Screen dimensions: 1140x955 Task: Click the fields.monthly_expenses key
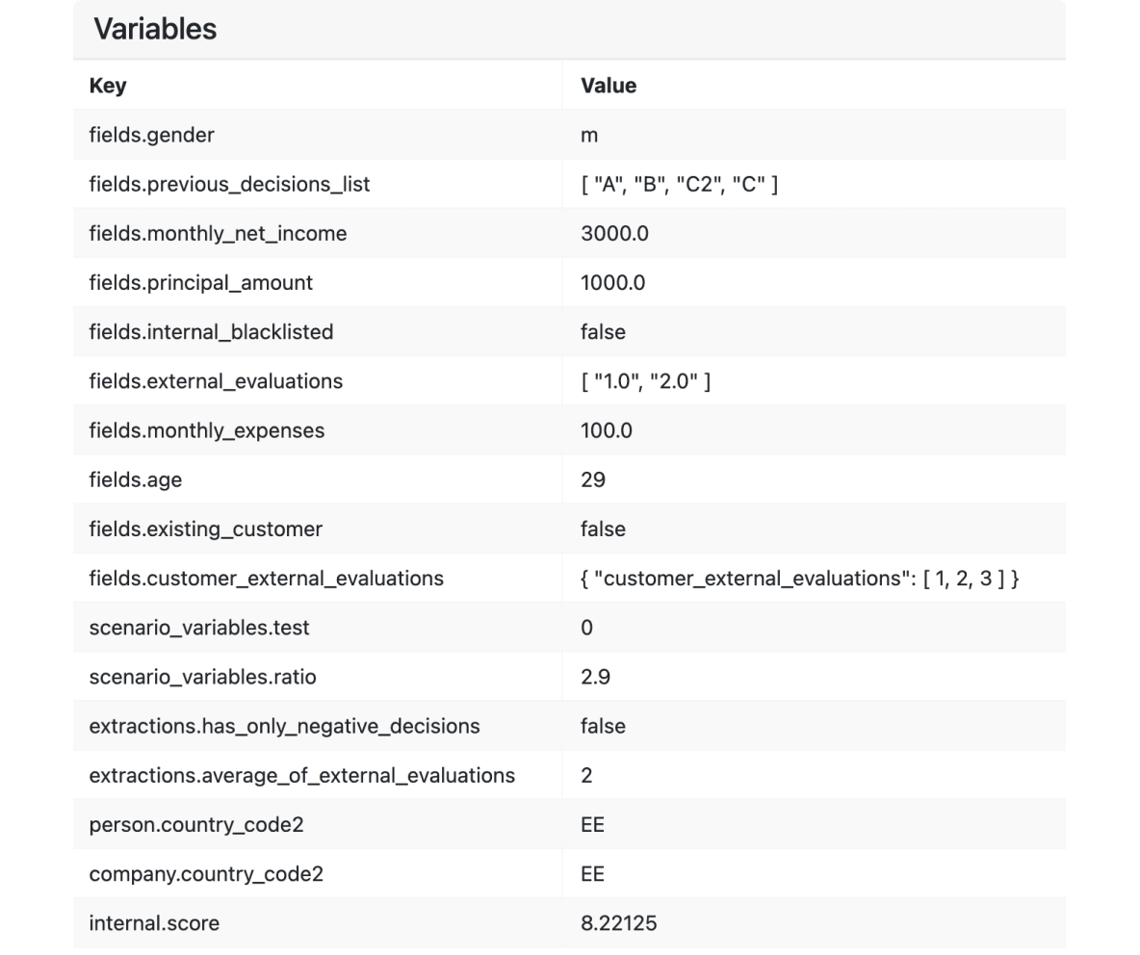point(206,431)
